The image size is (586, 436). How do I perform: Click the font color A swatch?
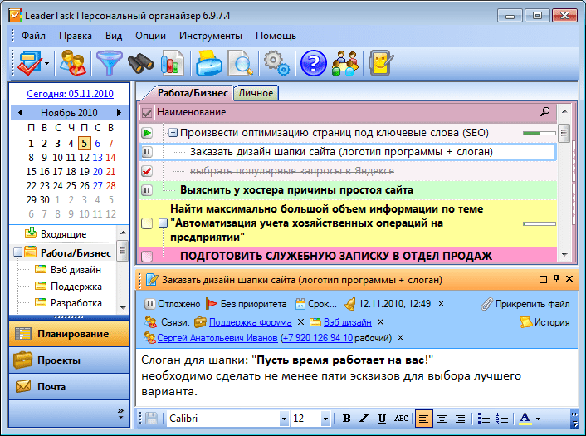[525, 418]
